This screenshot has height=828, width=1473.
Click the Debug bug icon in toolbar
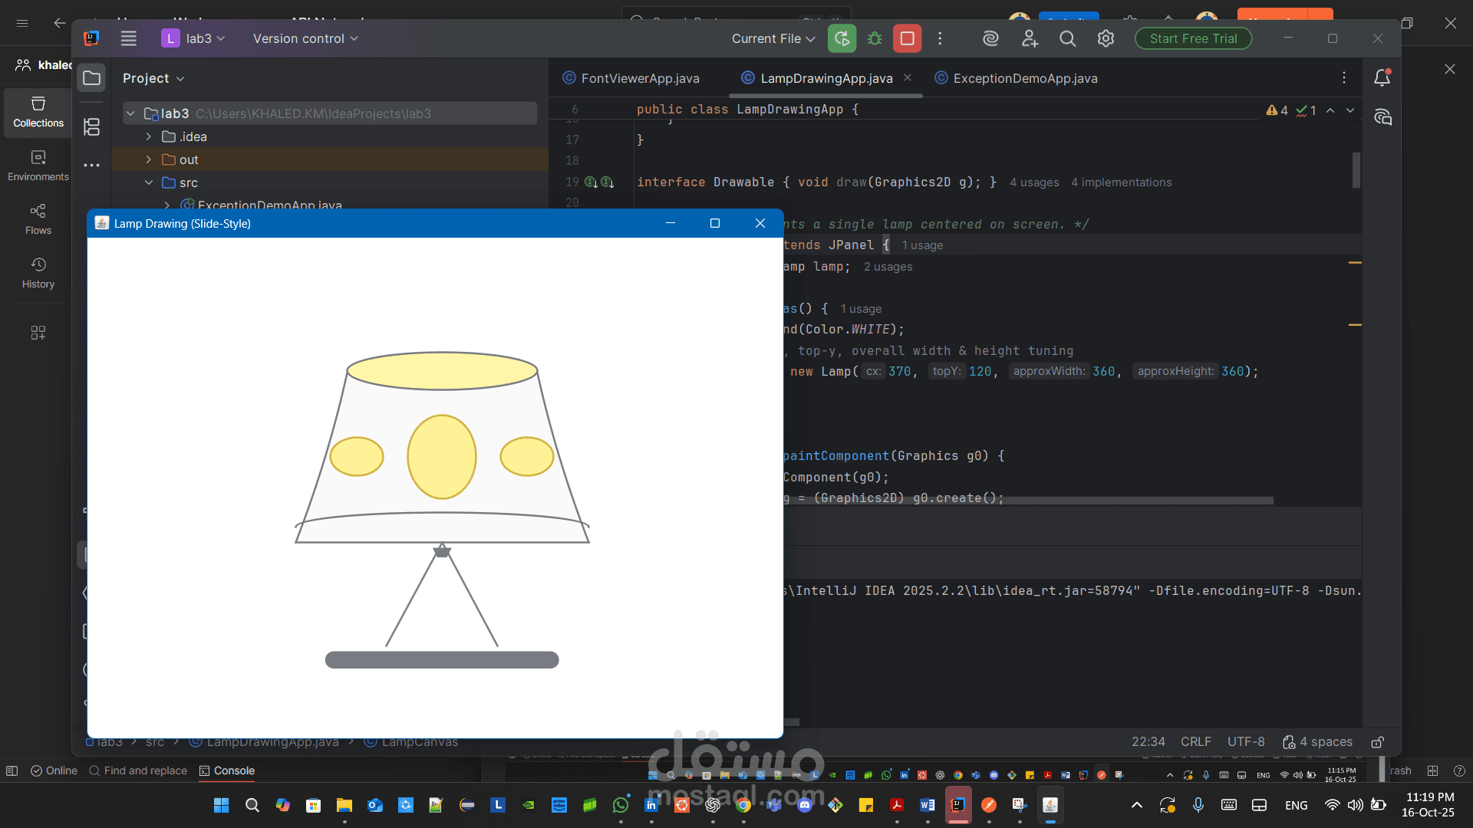point(875,38)
